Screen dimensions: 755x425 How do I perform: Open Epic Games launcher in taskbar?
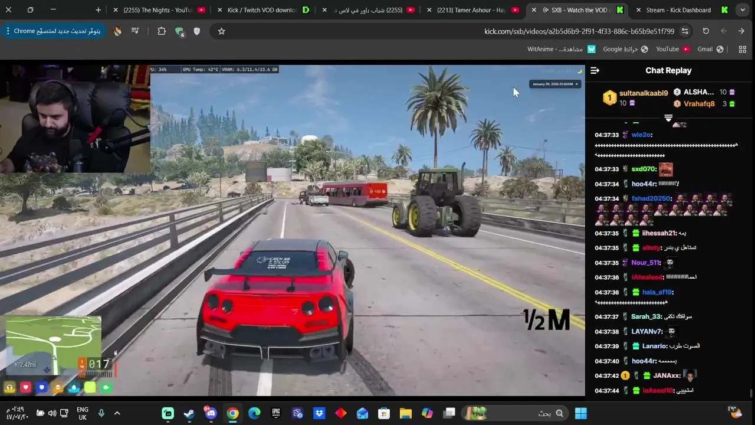click(275, 413)
